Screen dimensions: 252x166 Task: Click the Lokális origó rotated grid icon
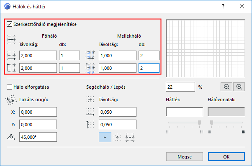click(x=11, y=100)
